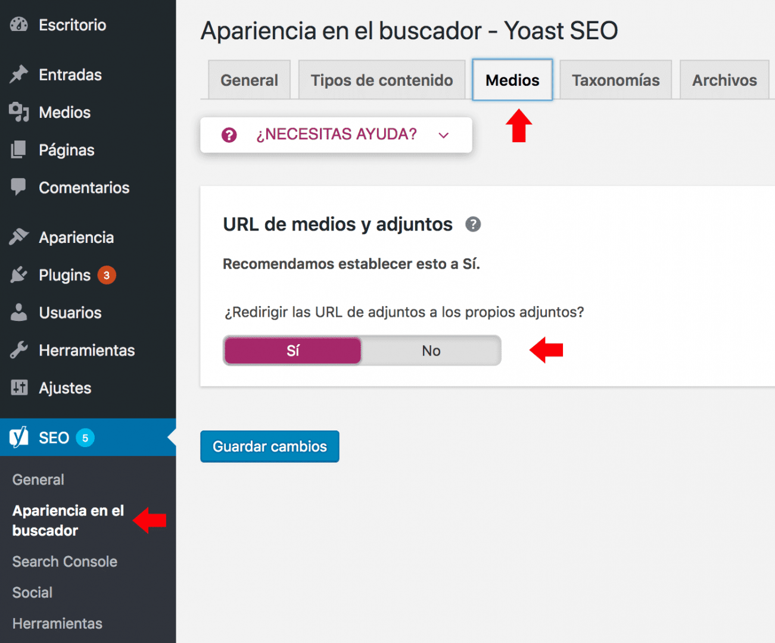Viewport: 775px width, 643px height.
Task: Click the gray help icon beside URL heading
Action: pos(473,224)
